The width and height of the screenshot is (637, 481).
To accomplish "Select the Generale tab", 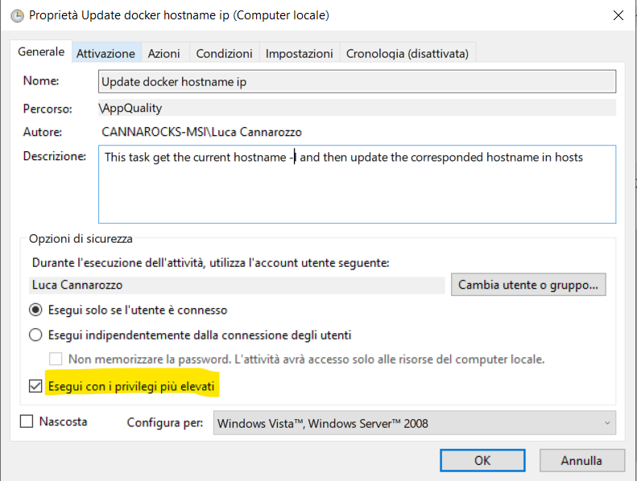I will [41, 51].
